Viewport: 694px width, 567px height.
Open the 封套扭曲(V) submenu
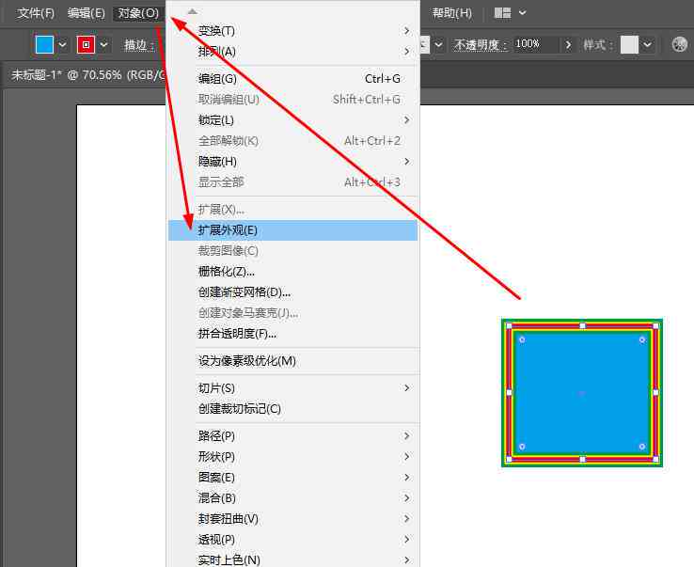[x=293, y=519]
